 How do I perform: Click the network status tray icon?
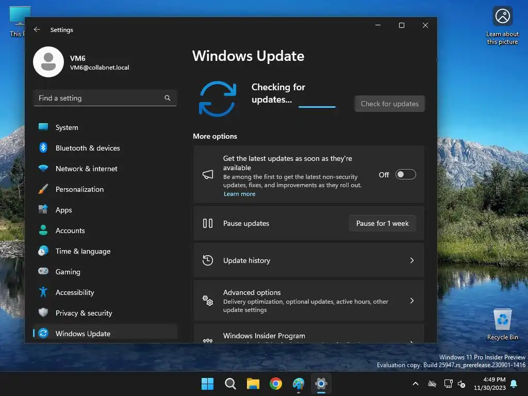(448, 384)
